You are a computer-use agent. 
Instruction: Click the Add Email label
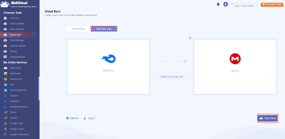(15, 73)
